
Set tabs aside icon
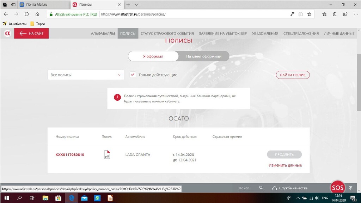13,5
